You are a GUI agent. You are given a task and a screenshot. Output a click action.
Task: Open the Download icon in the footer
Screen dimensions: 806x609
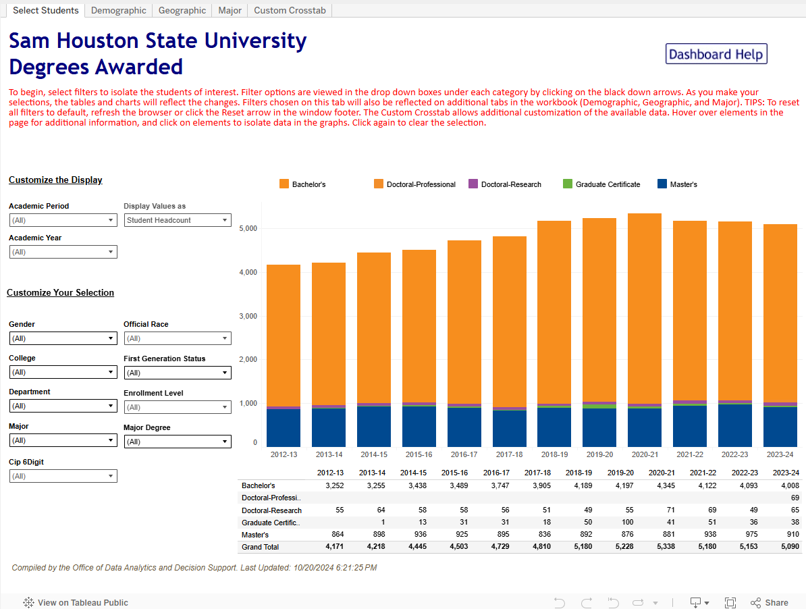click(x=699, y=602)
